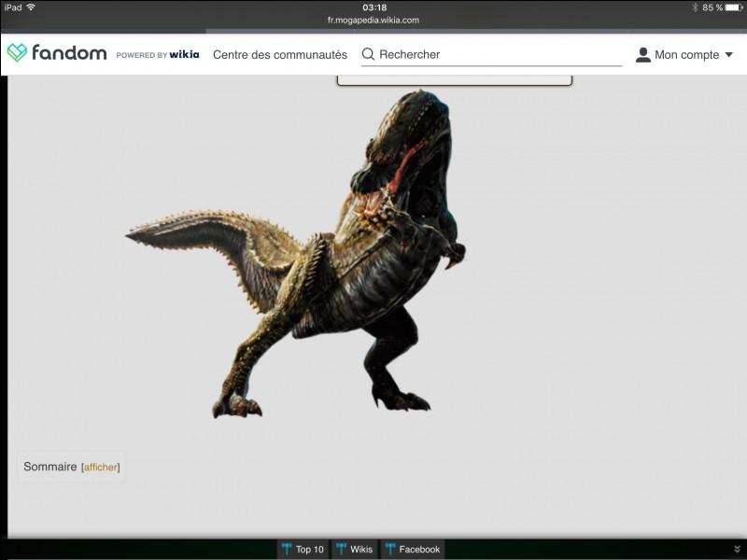Viewport: 747px width, 560px height.
Task: Tap the iPad Wi-Fi status icon
Action: pyautogui.click(x=31, y=7)
